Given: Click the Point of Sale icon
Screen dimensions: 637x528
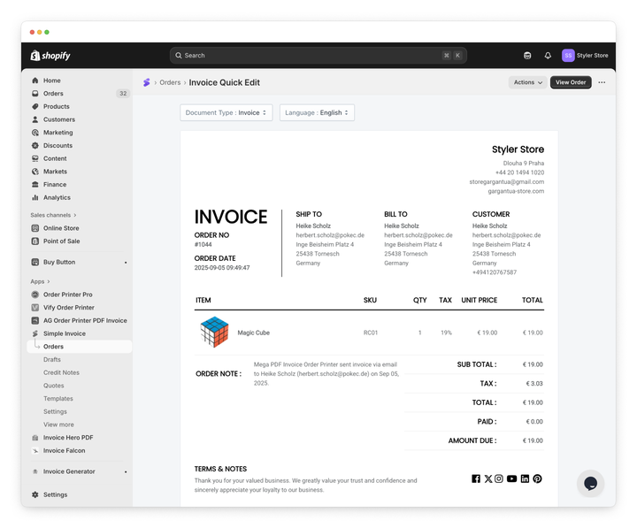Looking at the screenshot, I should [35, 241].
